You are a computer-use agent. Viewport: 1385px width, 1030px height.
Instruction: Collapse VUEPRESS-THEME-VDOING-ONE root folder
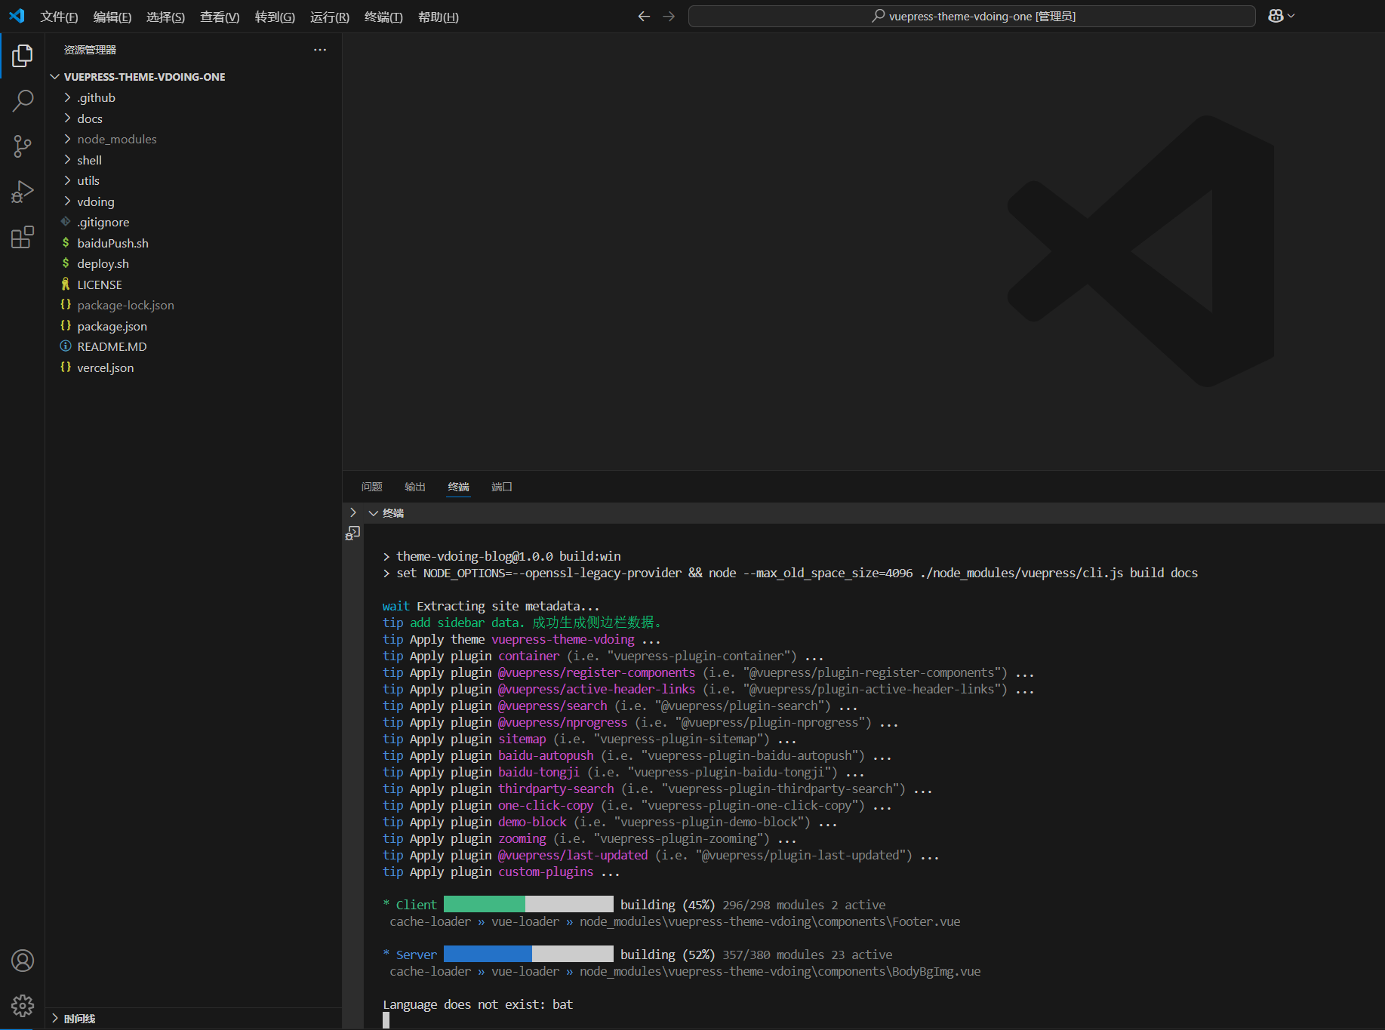pos(55,77)
